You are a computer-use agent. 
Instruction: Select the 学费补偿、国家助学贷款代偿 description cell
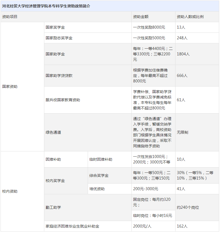point(154,100)
